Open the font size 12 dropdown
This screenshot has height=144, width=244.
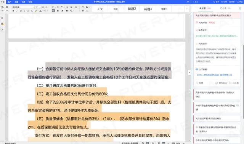pyautogui.click(x=38, y=7)
